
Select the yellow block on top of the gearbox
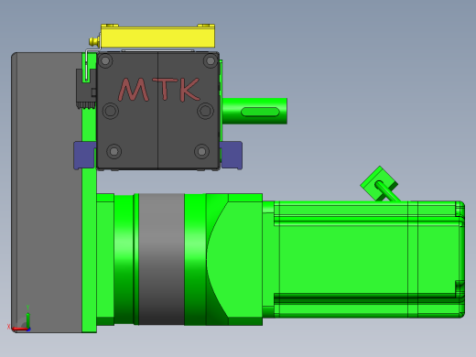(x=157, y=37)
